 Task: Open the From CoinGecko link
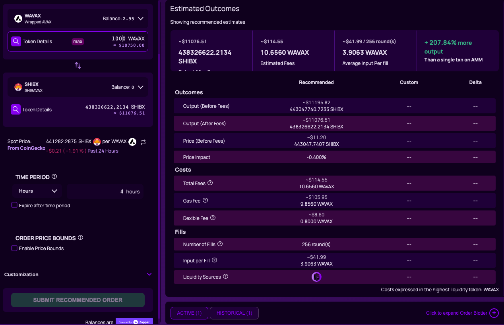click(26, 148)
